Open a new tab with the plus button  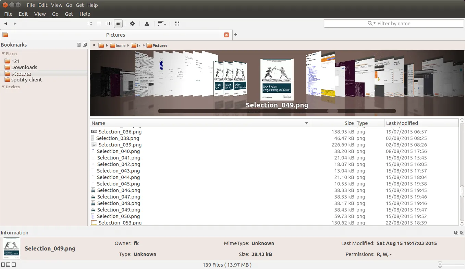235,35
